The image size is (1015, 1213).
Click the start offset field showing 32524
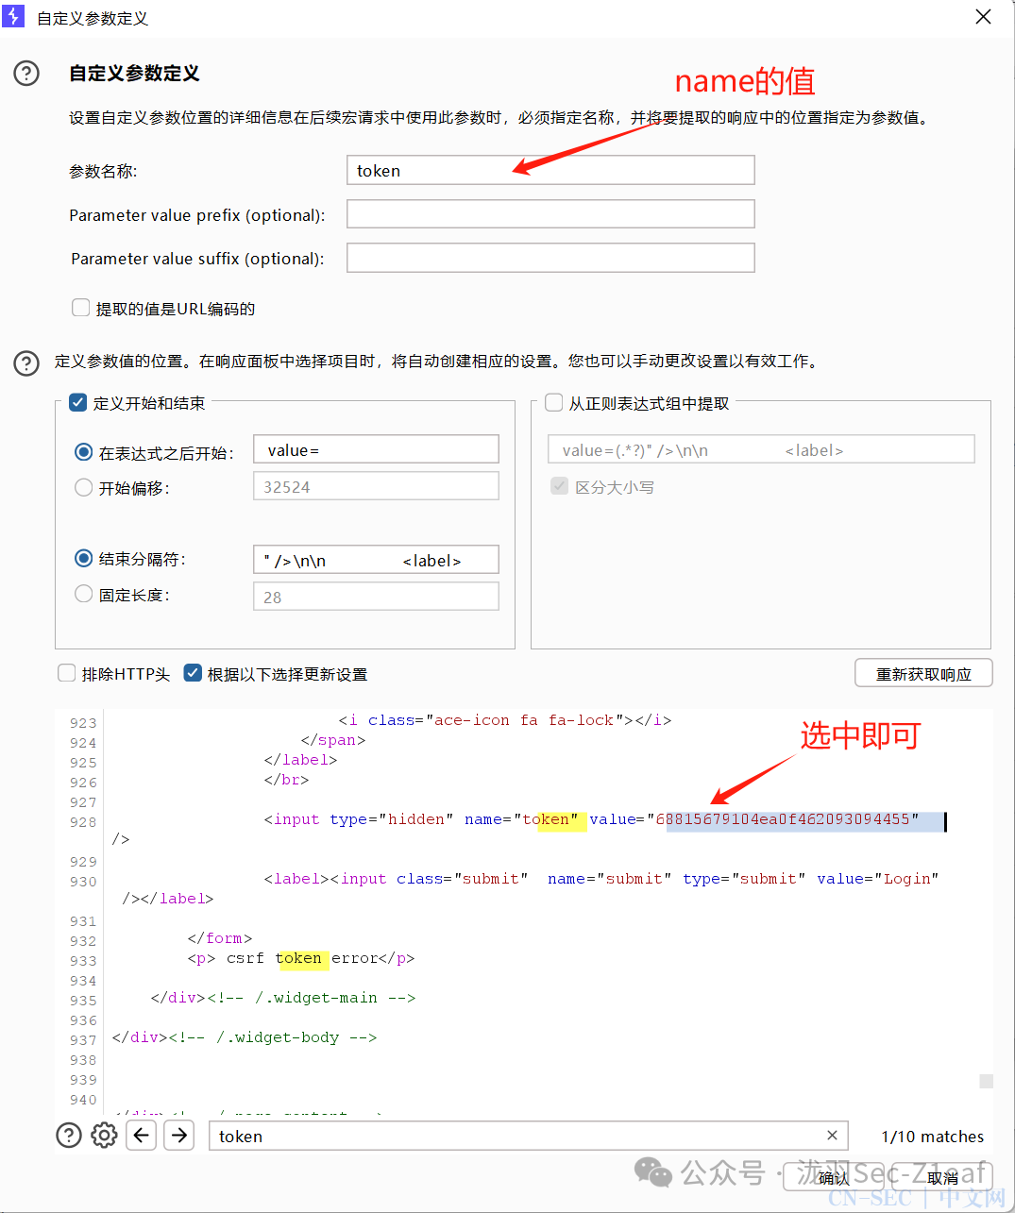376,486
